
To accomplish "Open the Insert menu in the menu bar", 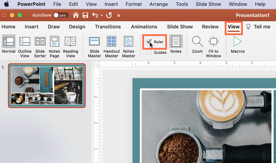I will pos(111,4).
